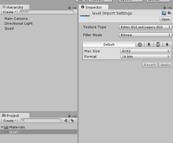Open the Hierarchy panel options menu
The image size is (173, 143).
[74, 8]
